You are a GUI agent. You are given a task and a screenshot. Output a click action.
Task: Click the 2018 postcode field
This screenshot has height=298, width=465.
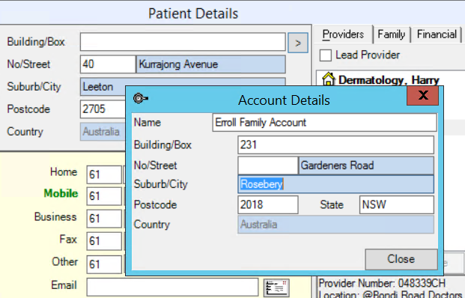coord(268,204)
